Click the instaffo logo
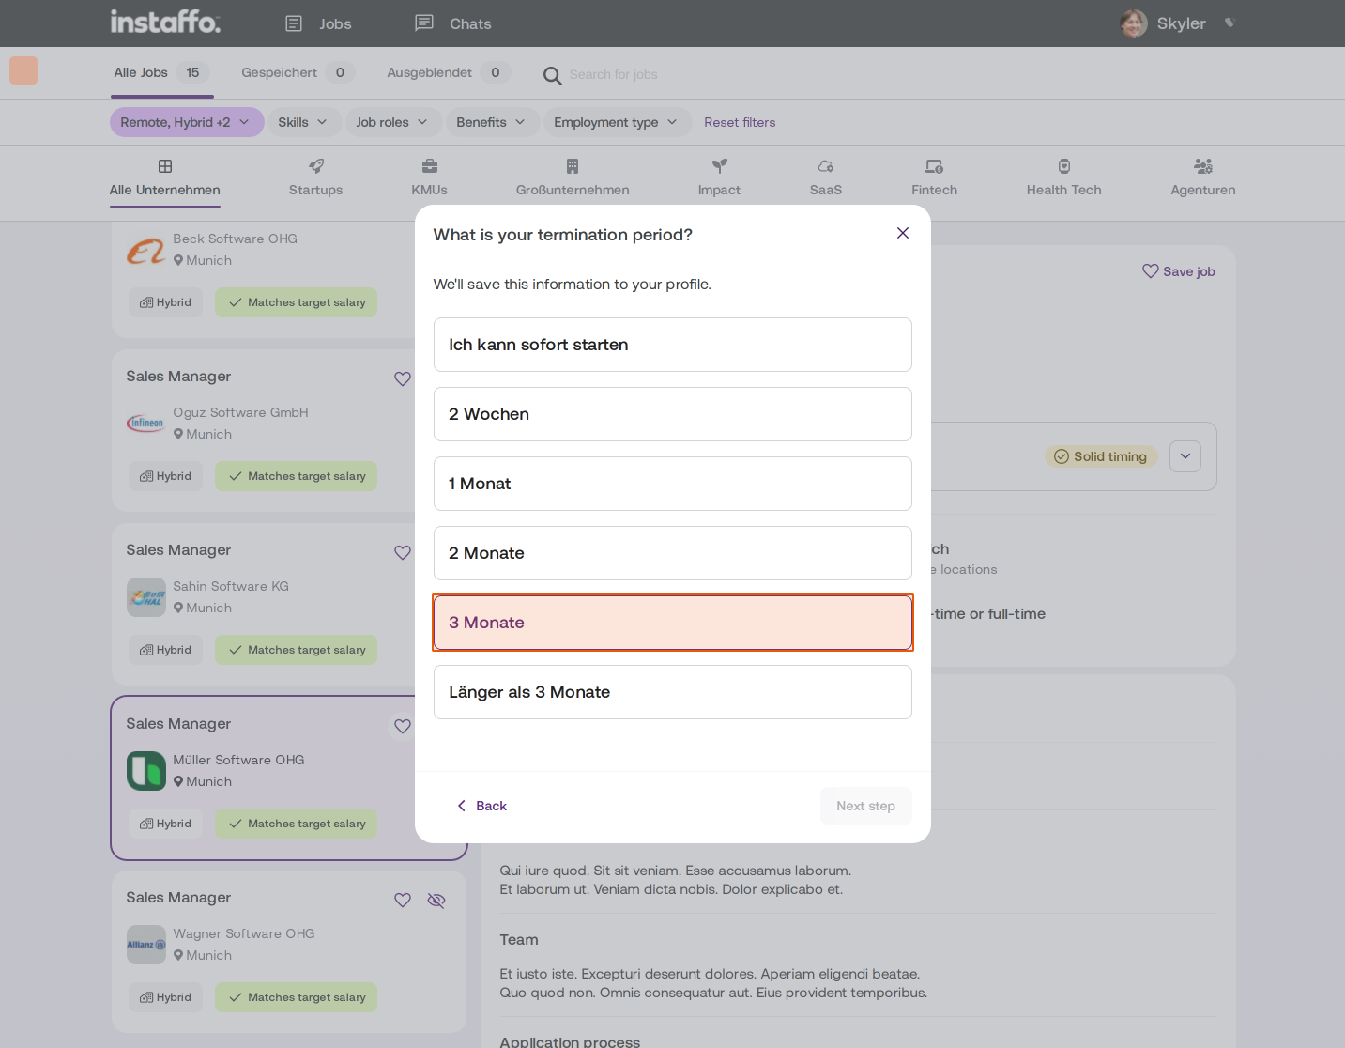This screenshot has width=1345, height=1048. click(x=165, y=22)
